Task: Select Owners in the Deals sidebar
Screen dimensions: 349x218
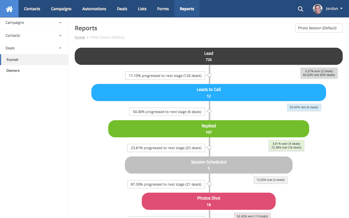Action: [13, 71]
